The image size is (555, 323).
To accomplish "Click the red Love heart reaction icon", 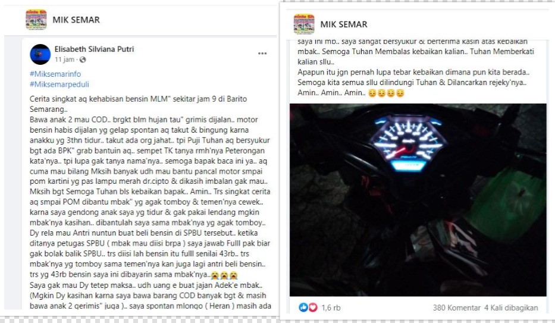I will [x=312, y=308].
